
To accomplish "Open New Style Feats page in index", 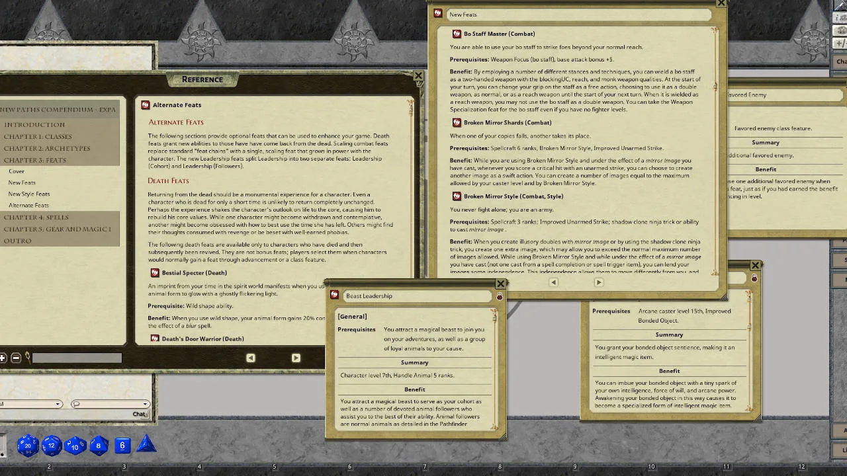I will click(x=29, y=194).
